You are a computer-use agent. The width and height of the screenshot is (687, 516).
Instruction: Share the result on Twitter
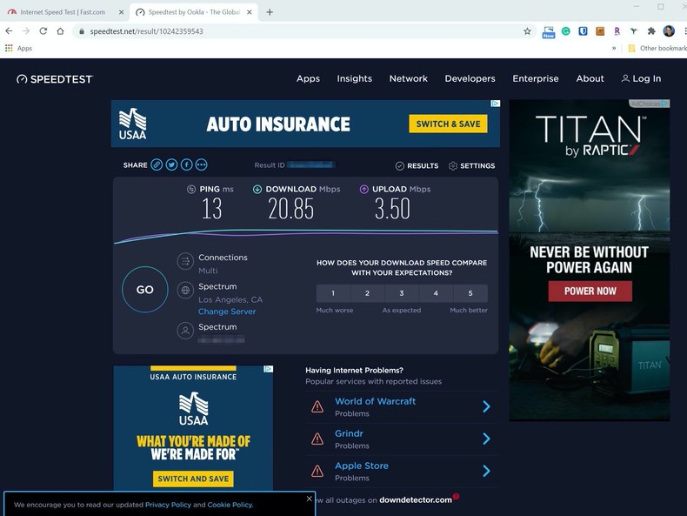[x=171, y=164]
